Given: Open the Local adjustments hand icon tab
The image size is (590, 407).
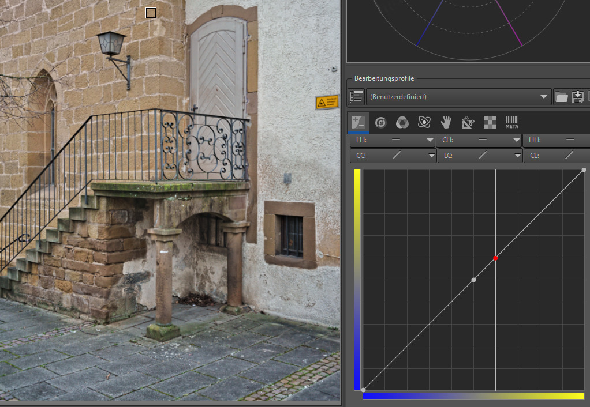Looking at the screenshot, I should coord(446,122).
